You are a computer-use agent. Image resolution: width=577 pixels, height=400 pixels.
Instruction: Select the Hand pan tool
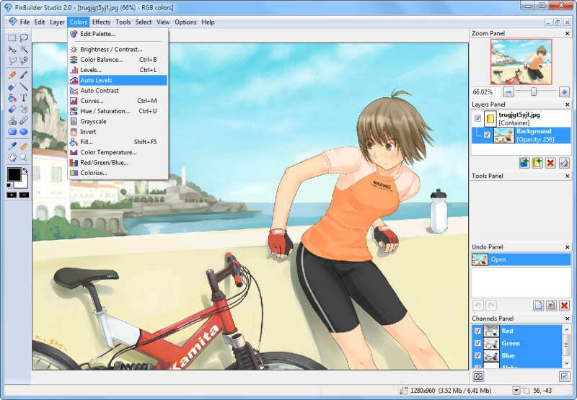pyautogui.click(x=12, y=158)
